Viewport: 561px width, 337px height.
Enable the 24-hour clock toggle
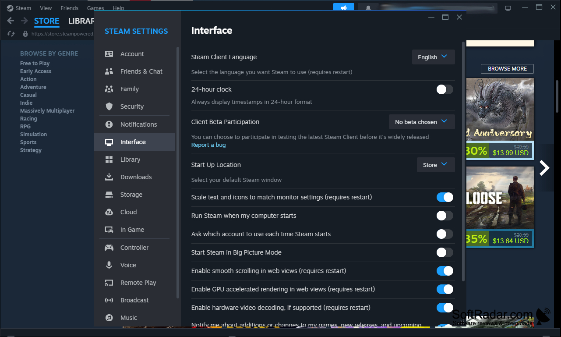coord(445,89)
